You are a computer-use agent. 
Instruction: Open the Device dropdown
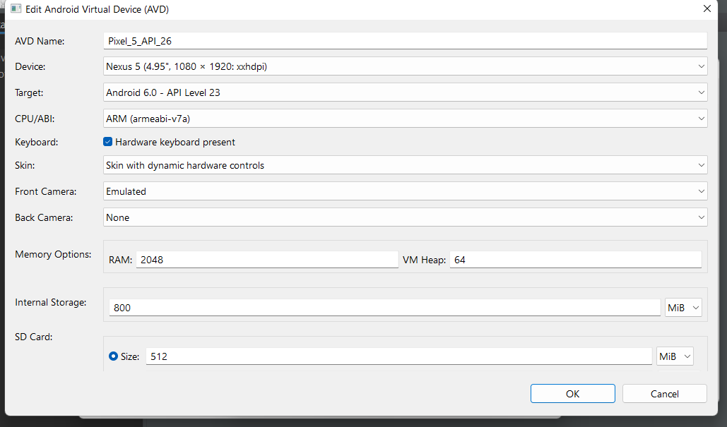point(405,66)
